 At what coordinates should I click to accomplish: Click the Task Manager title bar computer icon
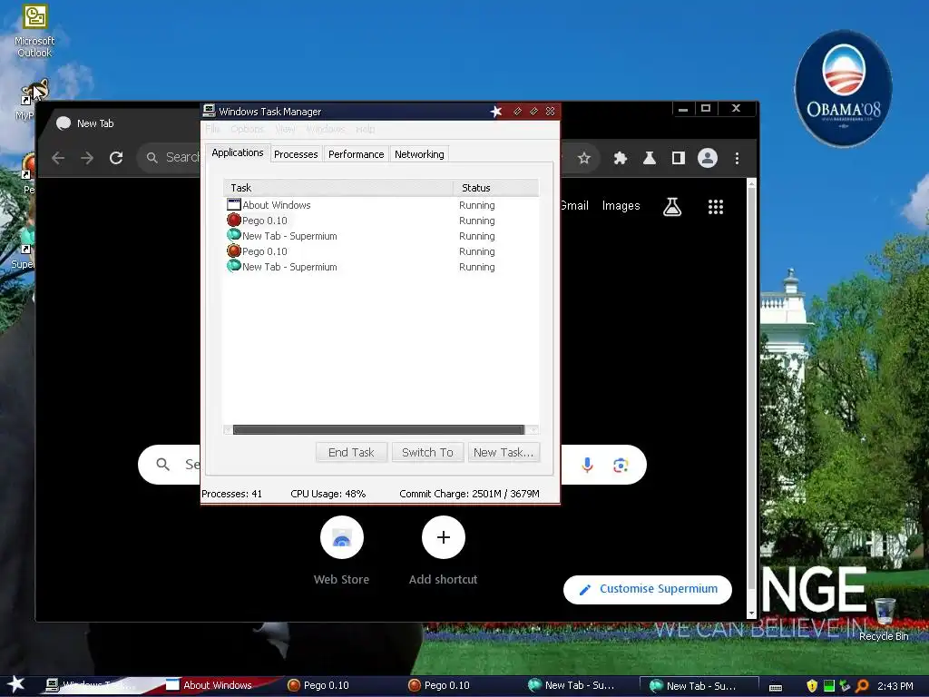[209, 110]
